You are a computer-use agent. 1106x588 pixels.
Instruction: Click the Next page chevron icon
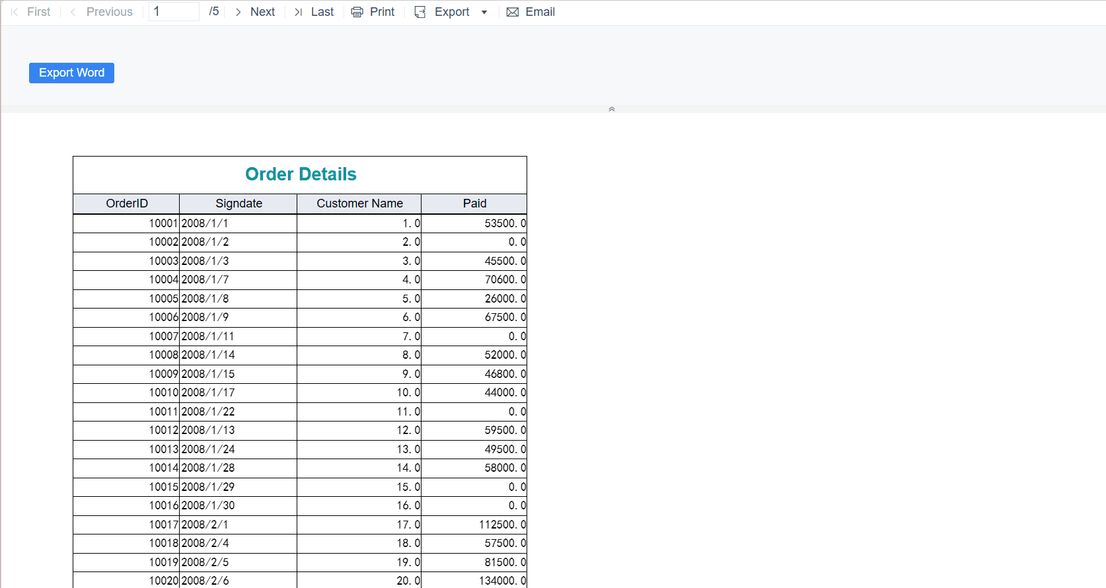(238, 12)
